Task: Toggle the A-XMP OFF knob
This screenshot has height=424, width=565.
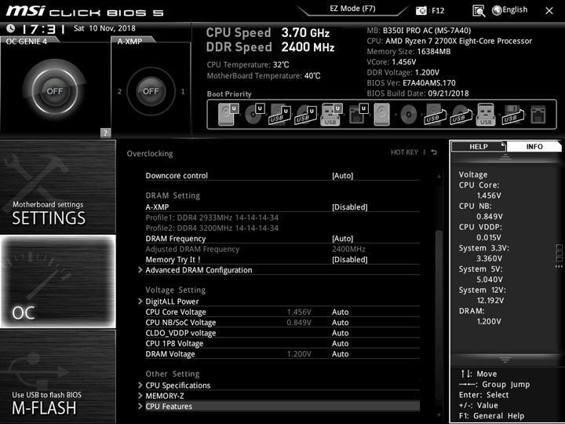Action: point(151,91)
